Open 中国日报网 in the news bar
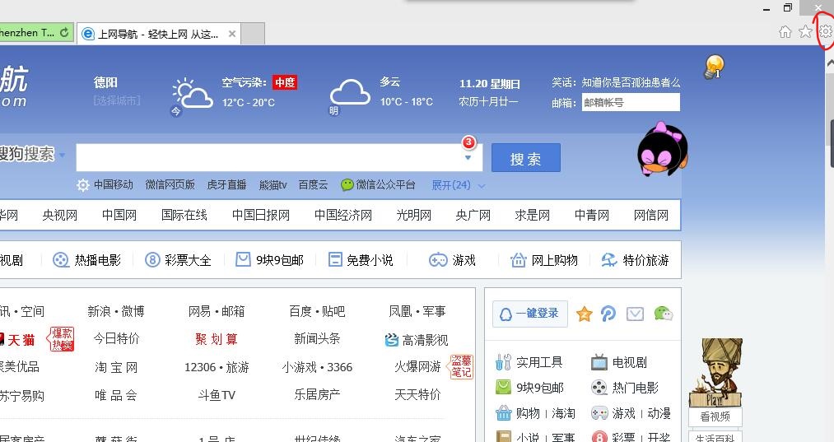 [x=261, y=215]
